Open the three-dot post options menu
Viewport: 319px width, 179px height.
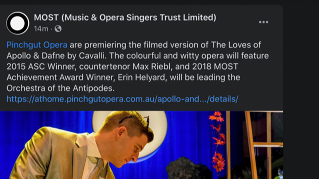coord(264,22)
